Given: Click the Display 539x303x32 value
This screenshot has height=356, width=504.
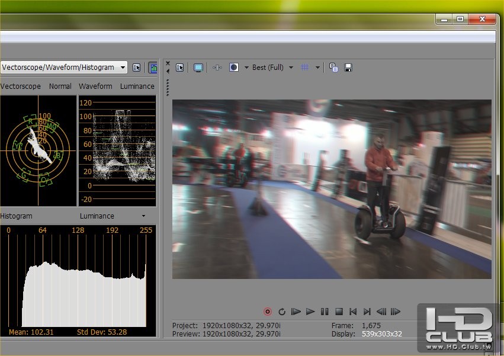Looking at the screenshot, I should click(382, 334).
